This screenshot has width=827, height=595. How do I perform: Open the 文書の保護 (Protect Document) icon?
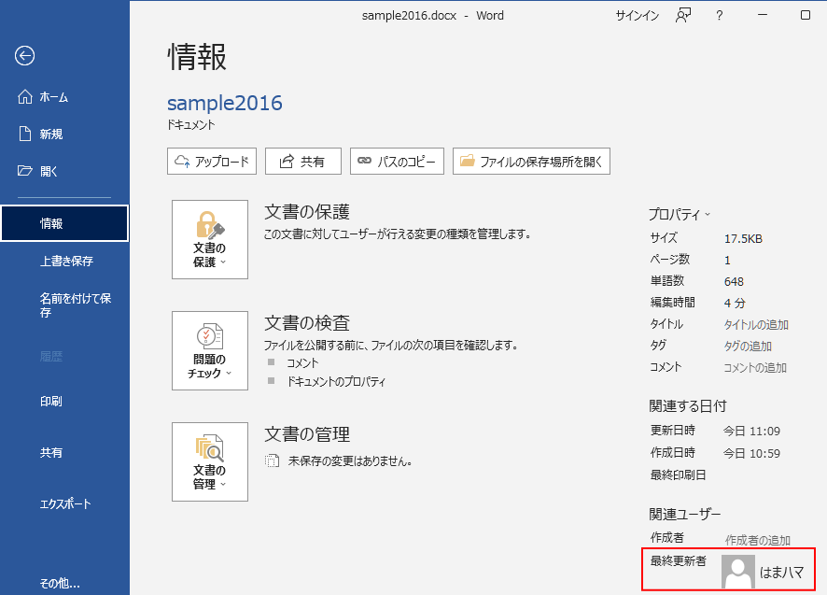209,234
